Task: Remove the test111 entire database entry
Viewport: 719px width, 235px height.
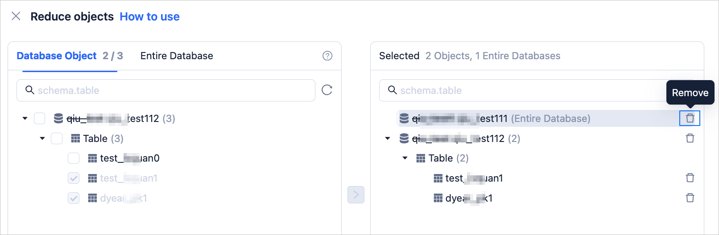Action: pos(690,118)
